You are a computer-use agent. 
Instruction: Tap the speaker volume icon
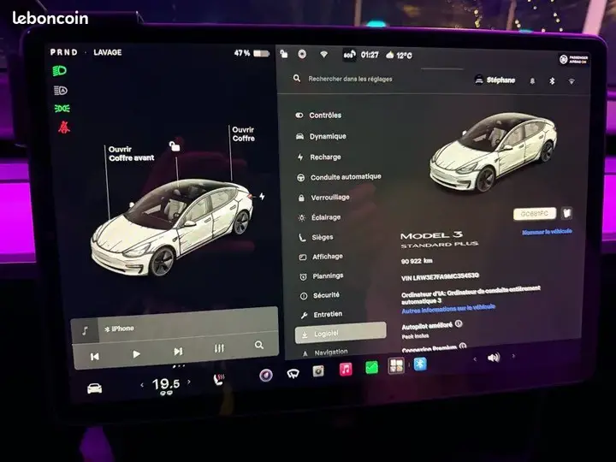(x=494, y=358)
